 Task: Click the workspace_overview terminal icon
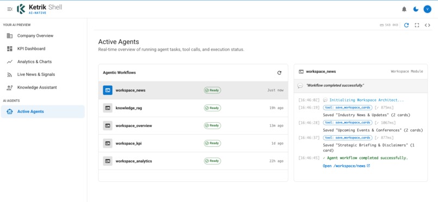click(x=108, y=125)
